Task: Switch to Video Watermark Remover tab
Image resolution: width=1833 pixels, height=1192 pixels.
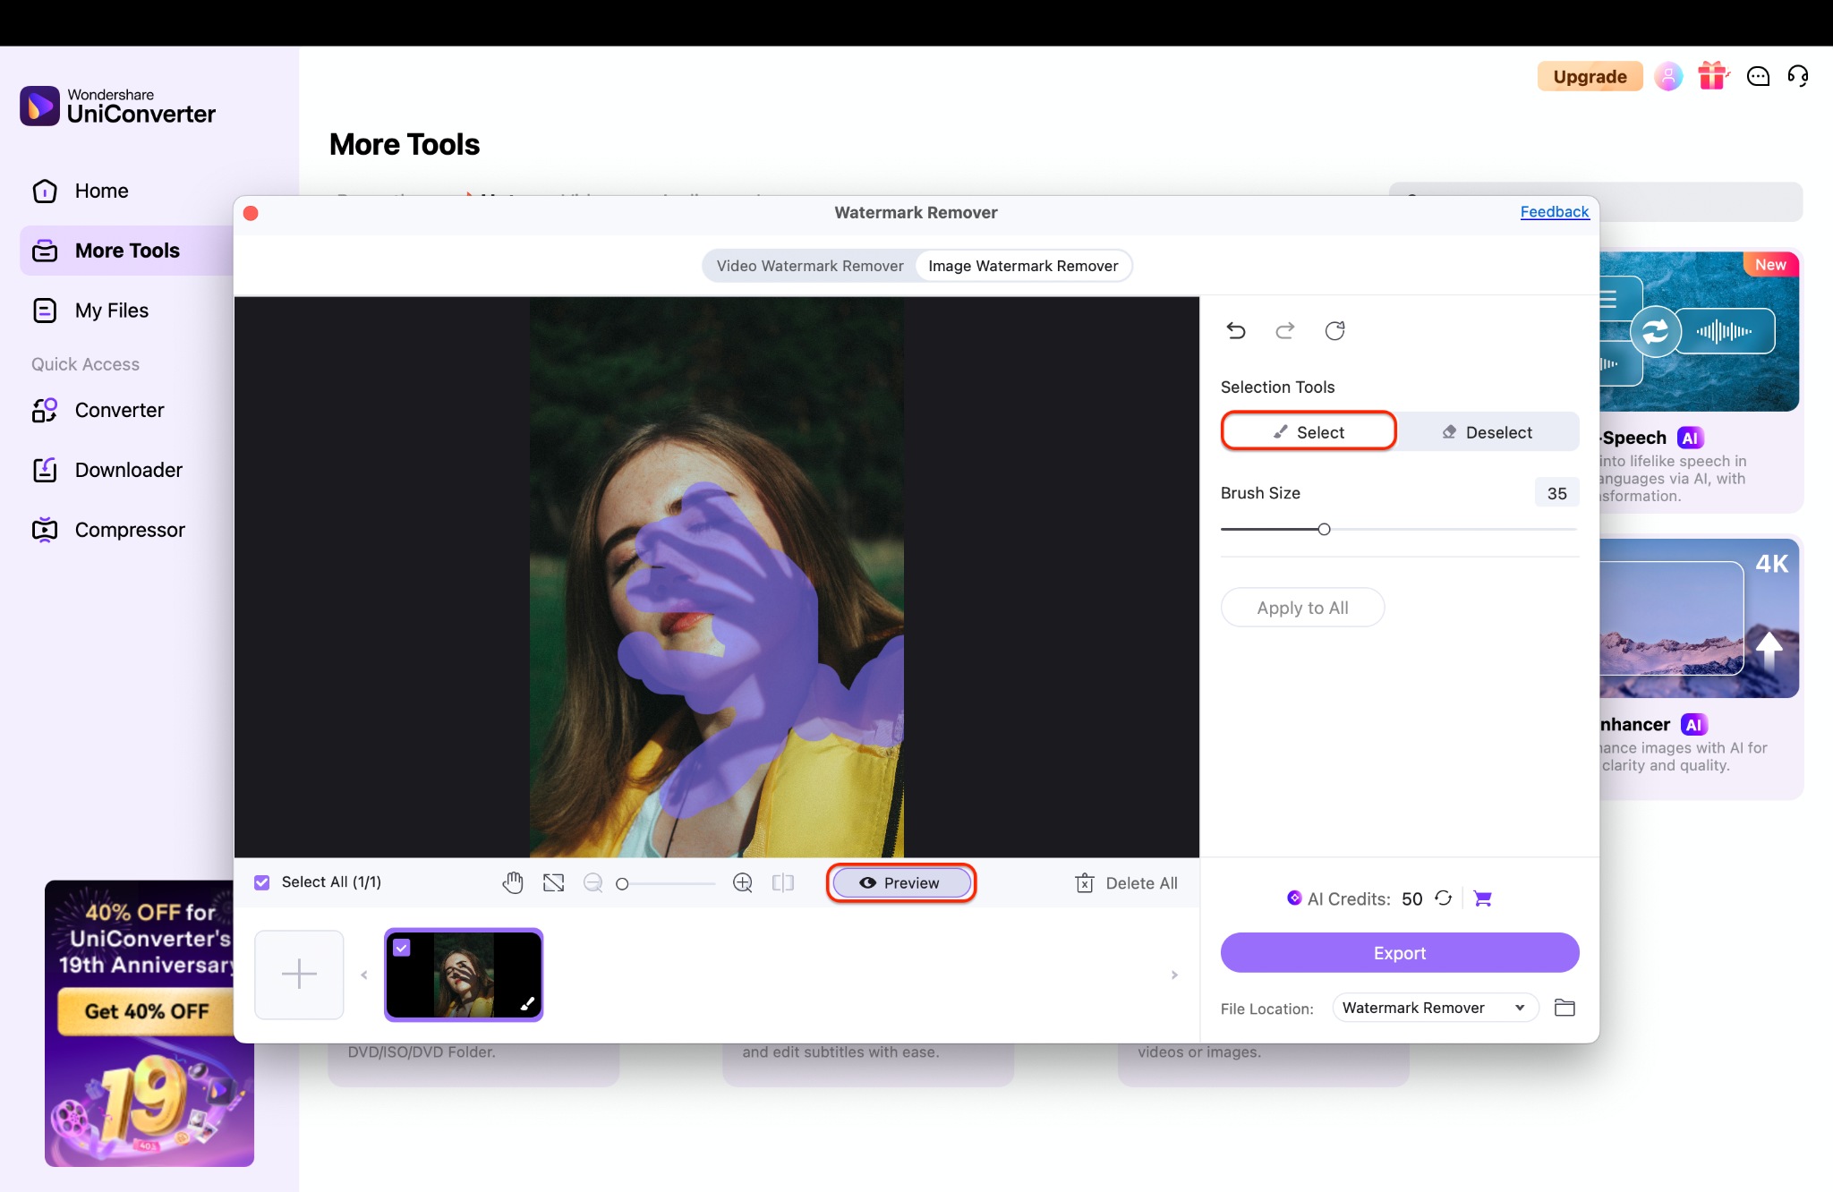Action: pyautogui.click(x=810, y=266)
